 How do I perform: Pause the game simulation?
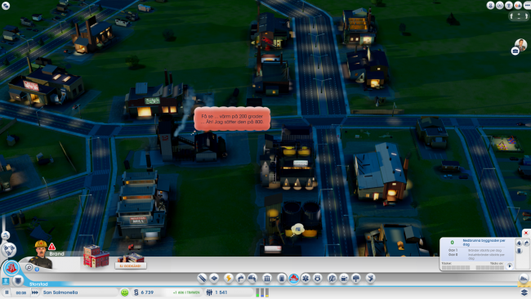7,292
